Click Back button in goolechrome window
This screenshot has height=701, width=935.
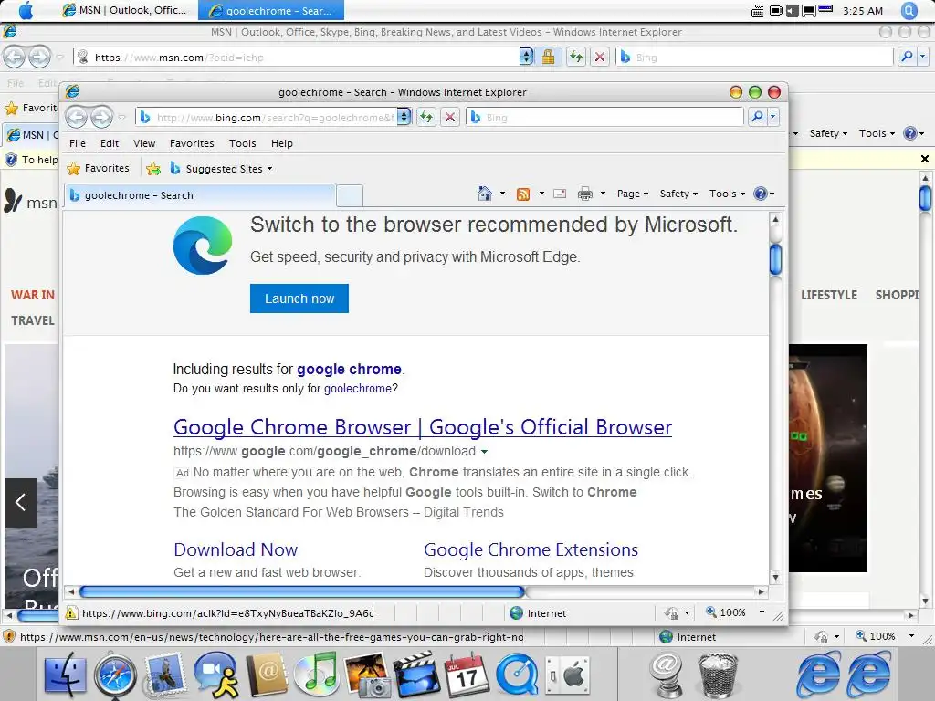(77, 117)
